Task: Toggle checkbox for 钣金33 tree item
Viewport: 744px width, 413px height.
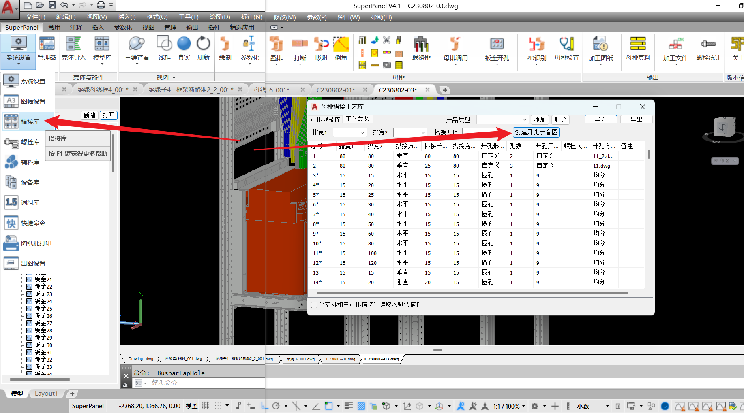Action: (x=29, y=367)
